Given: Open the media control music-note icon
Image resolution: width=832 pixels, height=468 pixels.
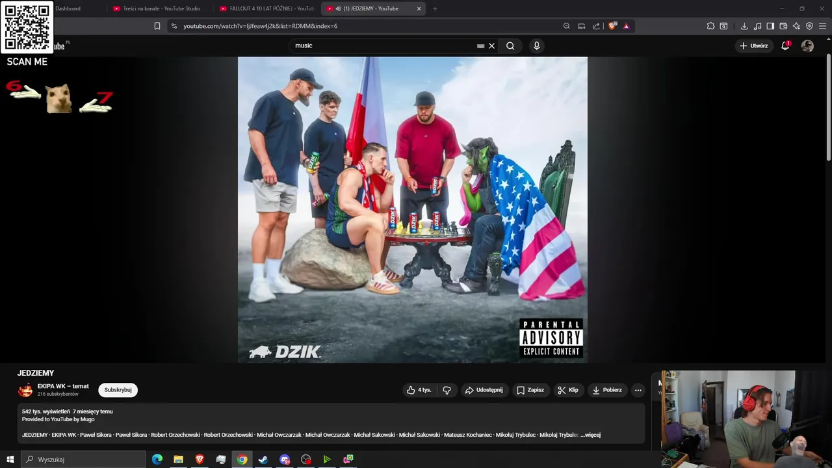Looking at the screenshot, I should [757, 26].
